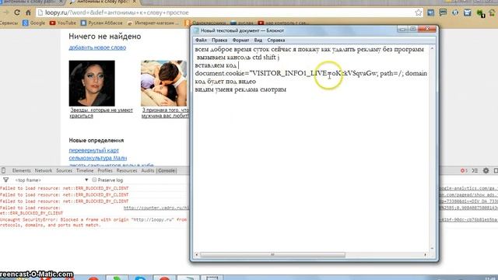Open the Интернет-магазин bookmark
Image resolution: width=498 pixels, height=280 pixels.
tap(153, 23)
